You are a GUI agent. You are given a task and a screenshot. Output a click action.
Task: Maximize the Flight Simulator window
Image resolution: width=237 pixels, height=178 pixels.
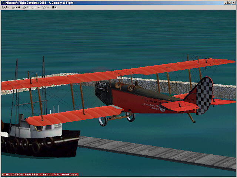230,3
